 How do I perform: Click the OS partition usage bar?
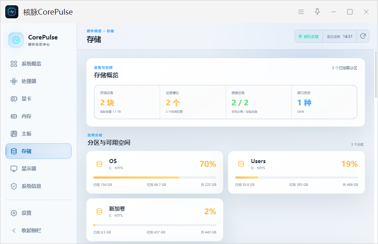click(155, 178)
